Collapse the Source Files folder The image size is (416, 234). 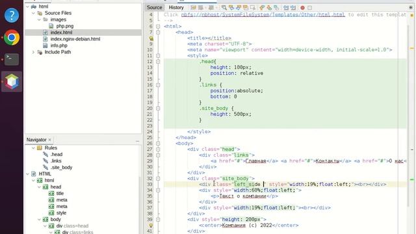33,13
